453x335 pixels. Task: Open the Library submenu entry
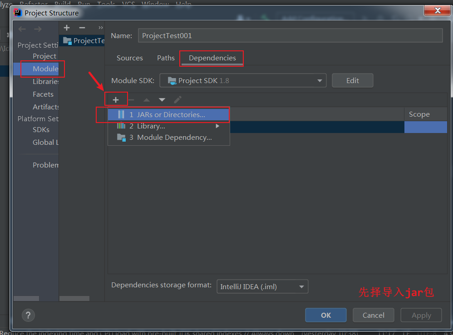point(169,126)
